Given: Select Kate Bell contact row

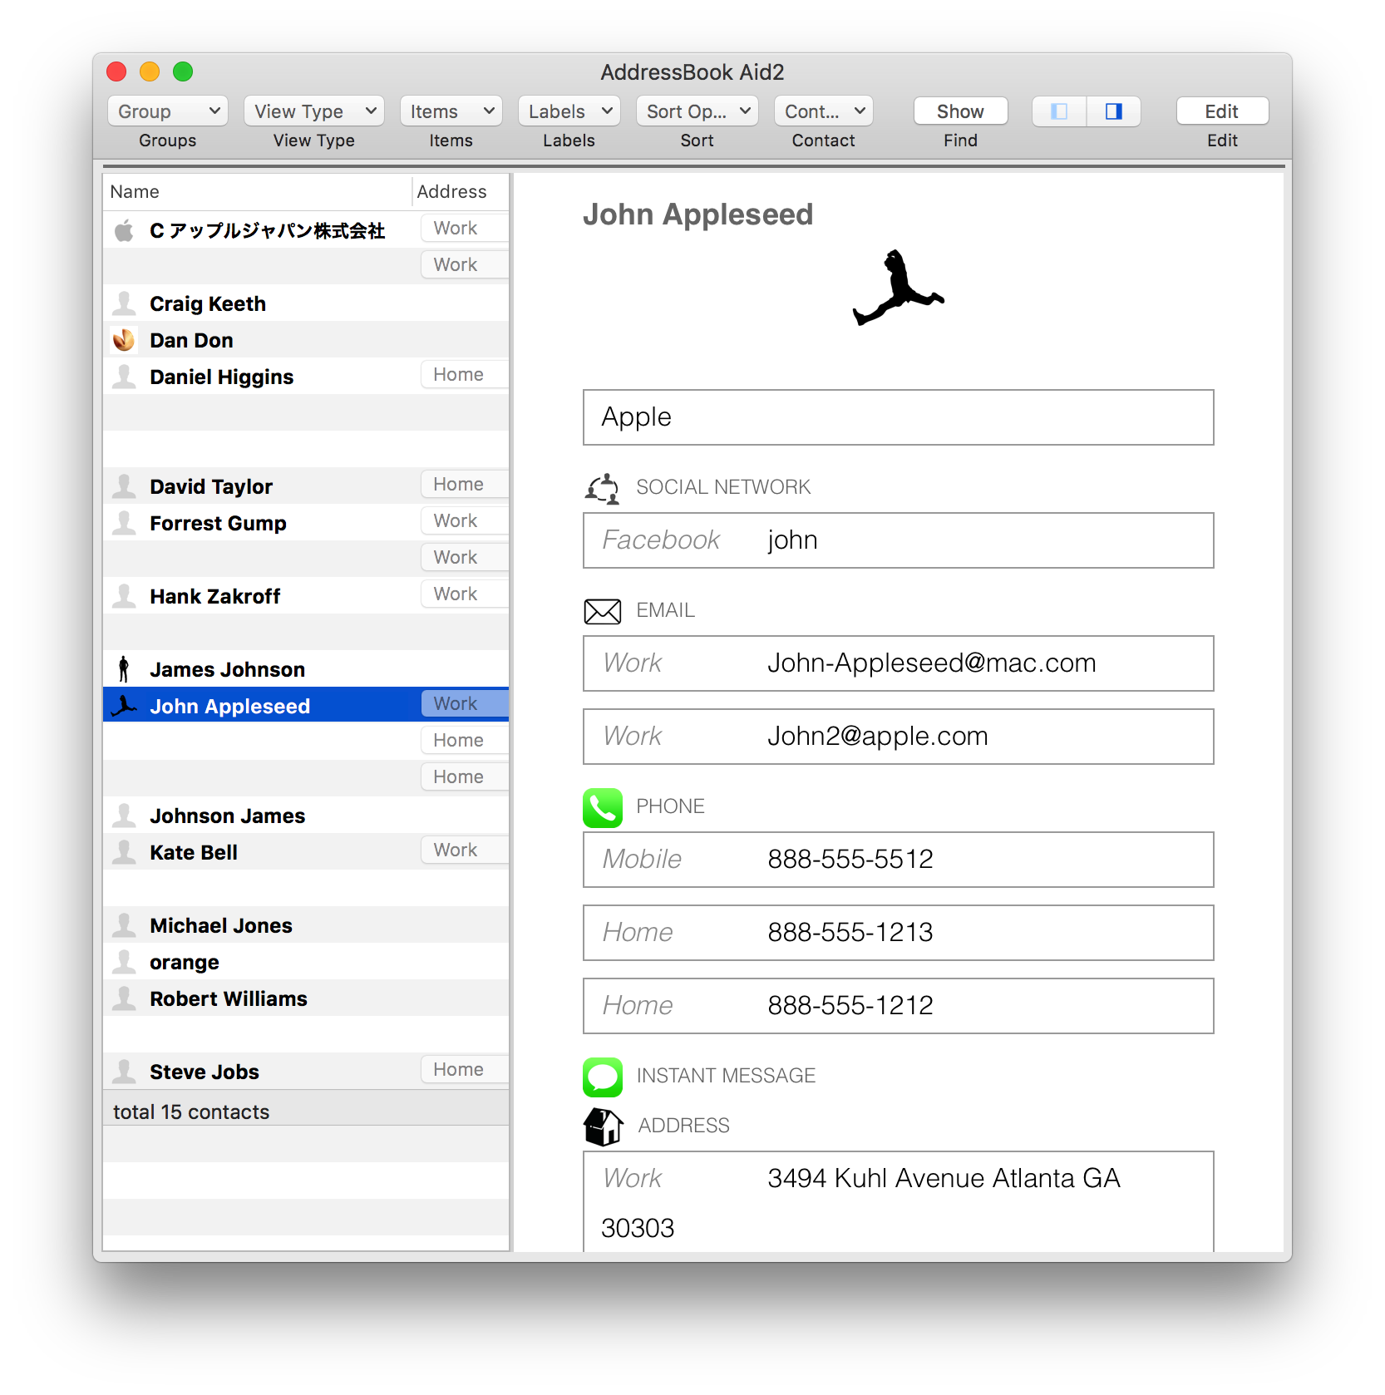Looking at the screenshot, I should [306, 852].
